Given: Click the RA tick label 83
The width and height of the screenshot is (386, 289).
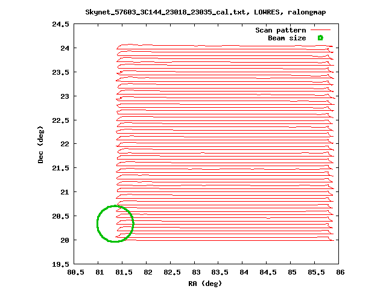Looking at the screenshot, I should tap(196, 272).
